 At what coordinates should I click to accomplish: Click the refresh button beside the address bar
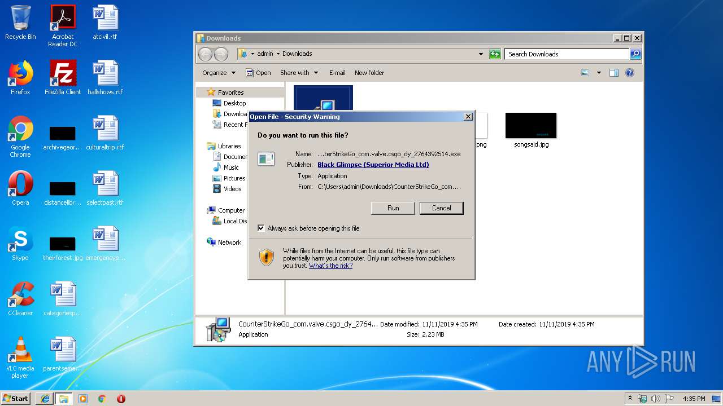(495, 54)
